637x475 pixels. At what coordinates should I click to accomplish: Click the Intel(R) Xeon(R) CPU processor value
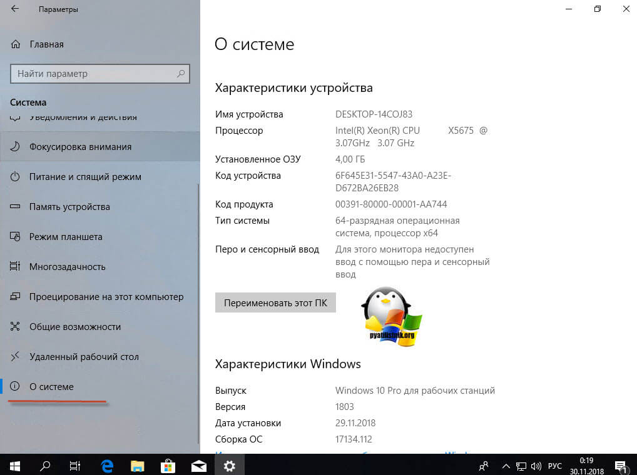tap(411, 137)
